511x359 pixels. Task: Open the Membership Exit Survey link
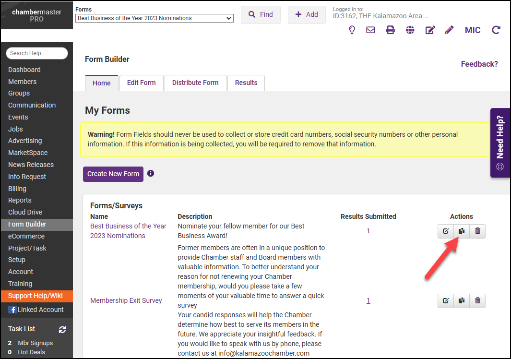[x=126, y=300]
